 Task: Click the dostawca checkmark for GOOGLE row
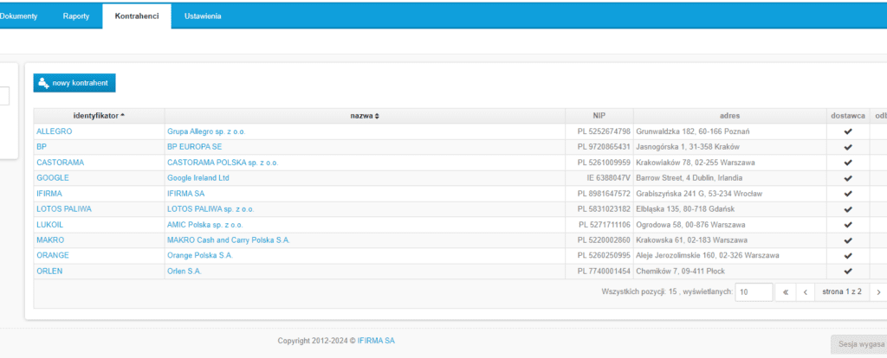(848, 178)
